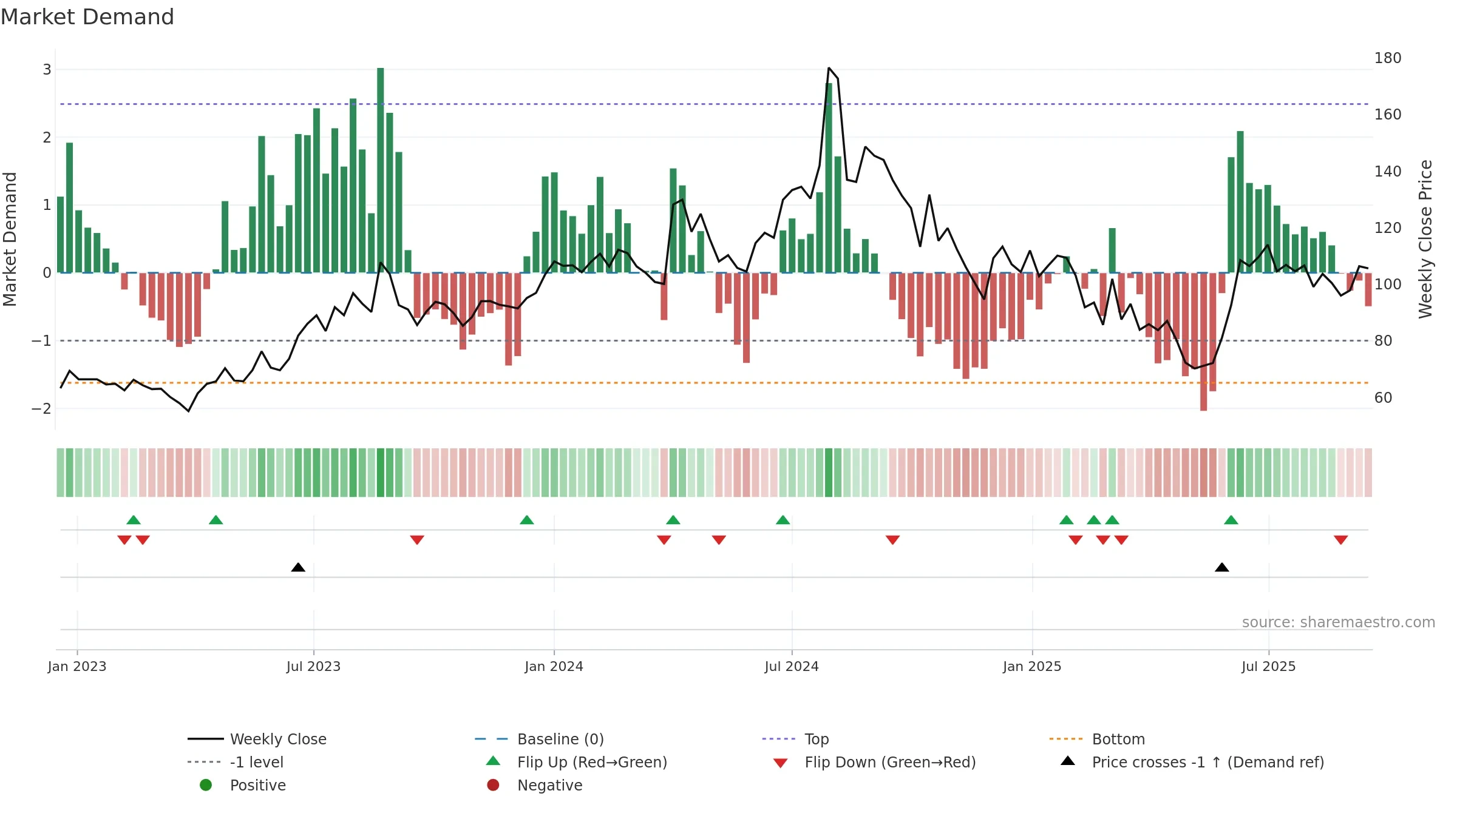Click the Jan 2023 axis label
1457x819 pixels.
coord(77,667)
